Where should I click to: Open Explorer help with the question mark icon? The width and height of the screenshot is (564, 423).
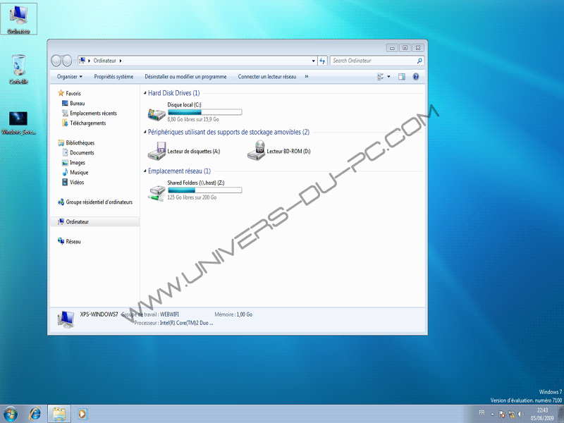coord(416,77)
